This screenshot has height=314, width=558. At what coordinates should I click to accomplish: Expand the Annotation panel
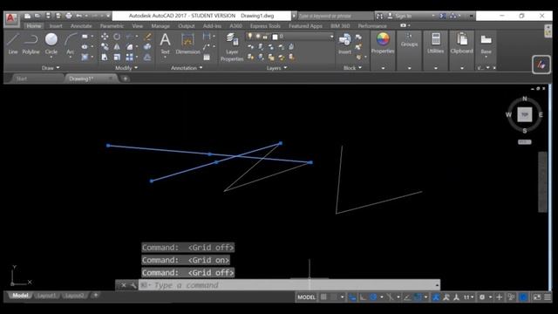pos(186,68)
